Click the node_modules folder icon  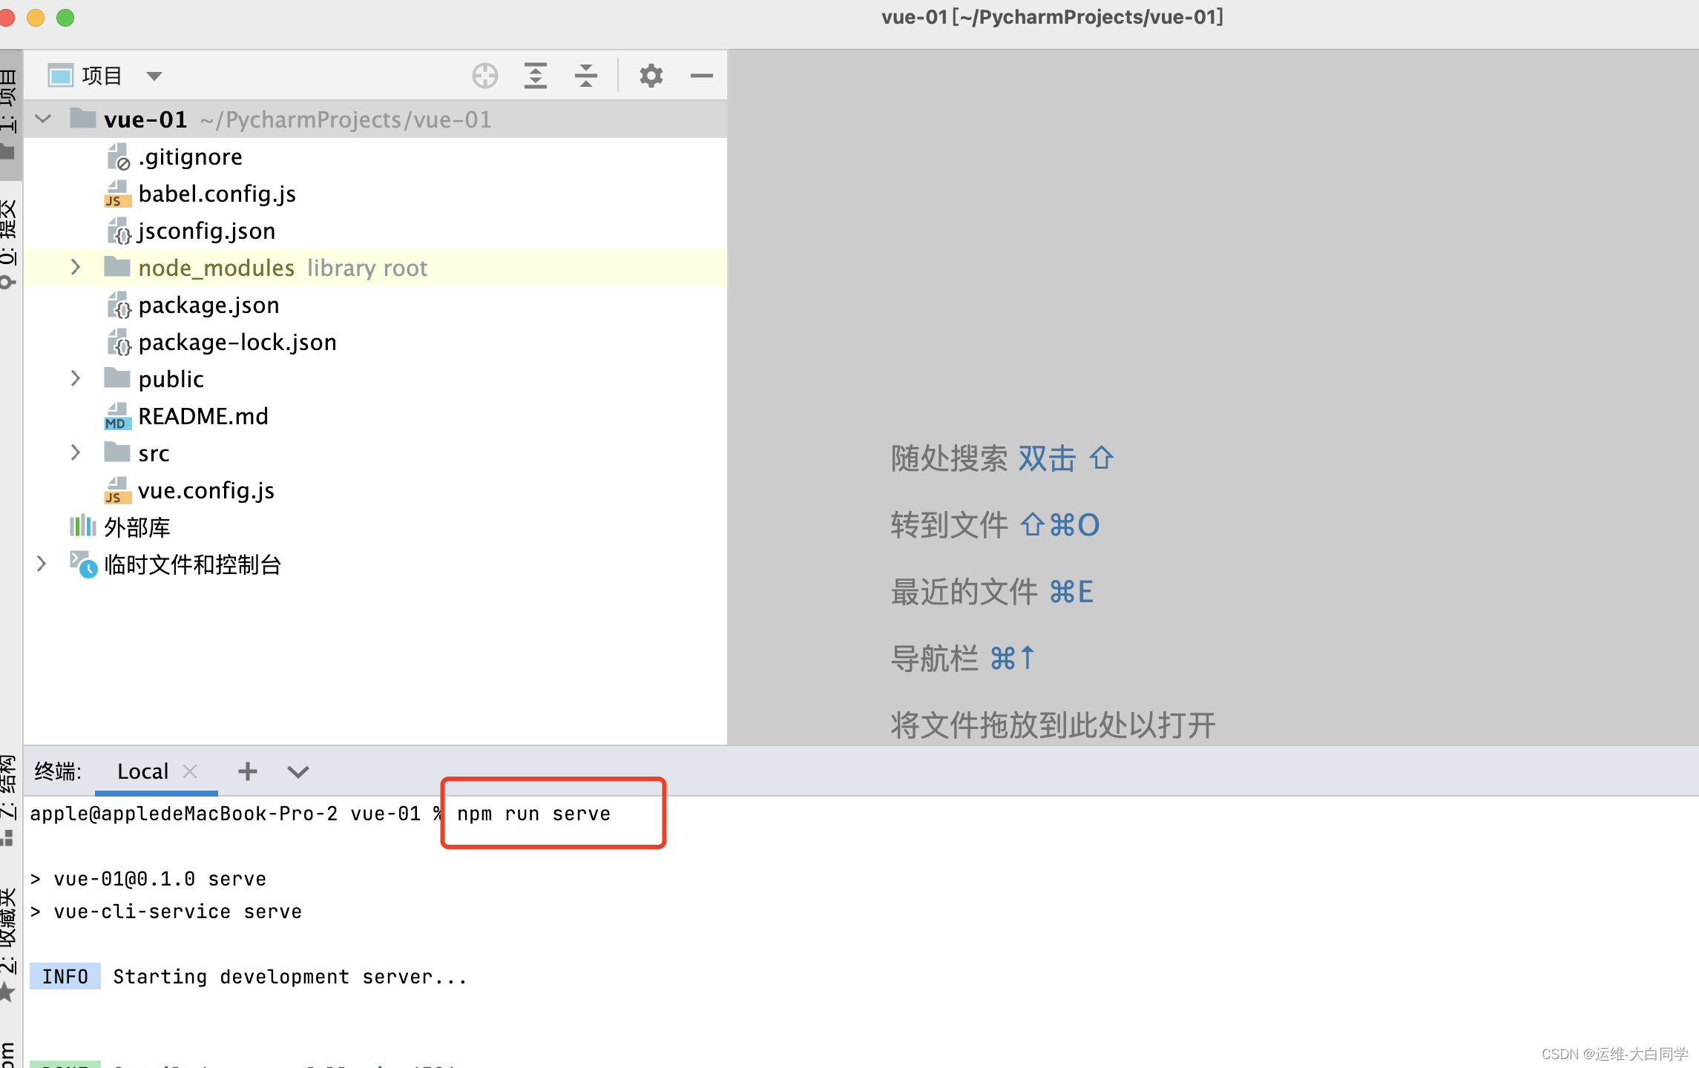point(117,267)
